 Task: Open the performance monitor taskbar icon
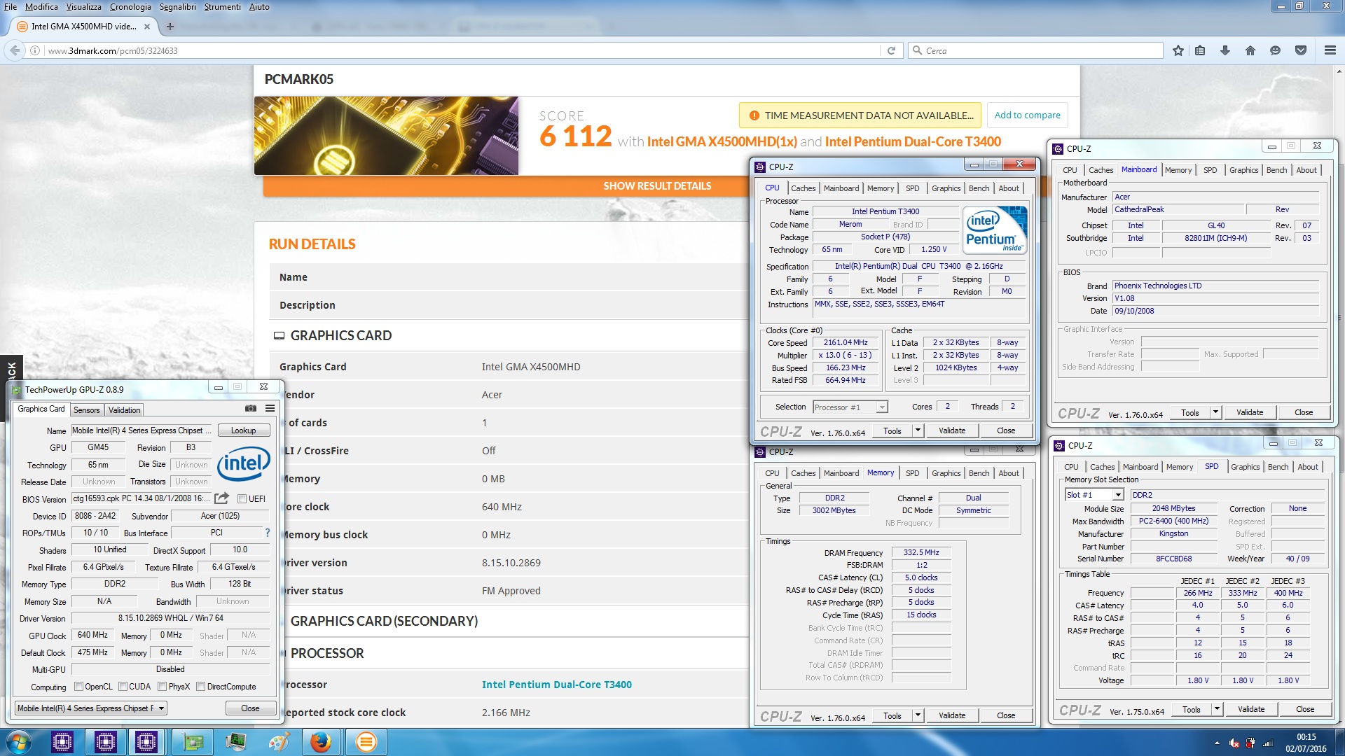pyautogui.click(x=236, y=742)
